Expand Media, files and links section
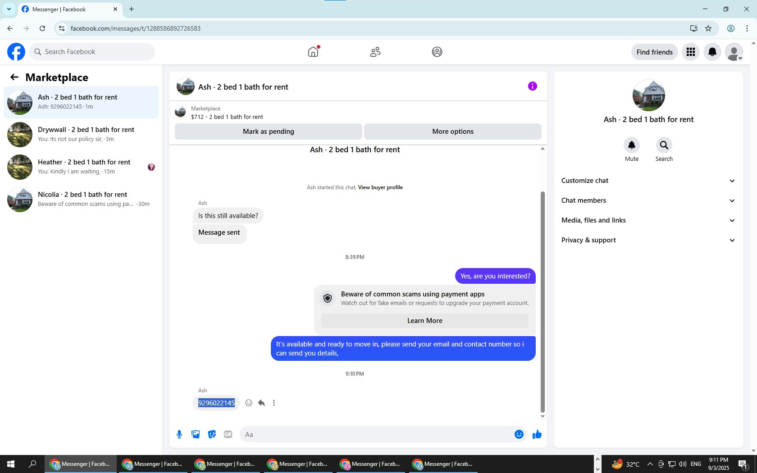Image resolution: width=757 pixels, height=473 pixels. pyautogui.click(x=648, y=220)
